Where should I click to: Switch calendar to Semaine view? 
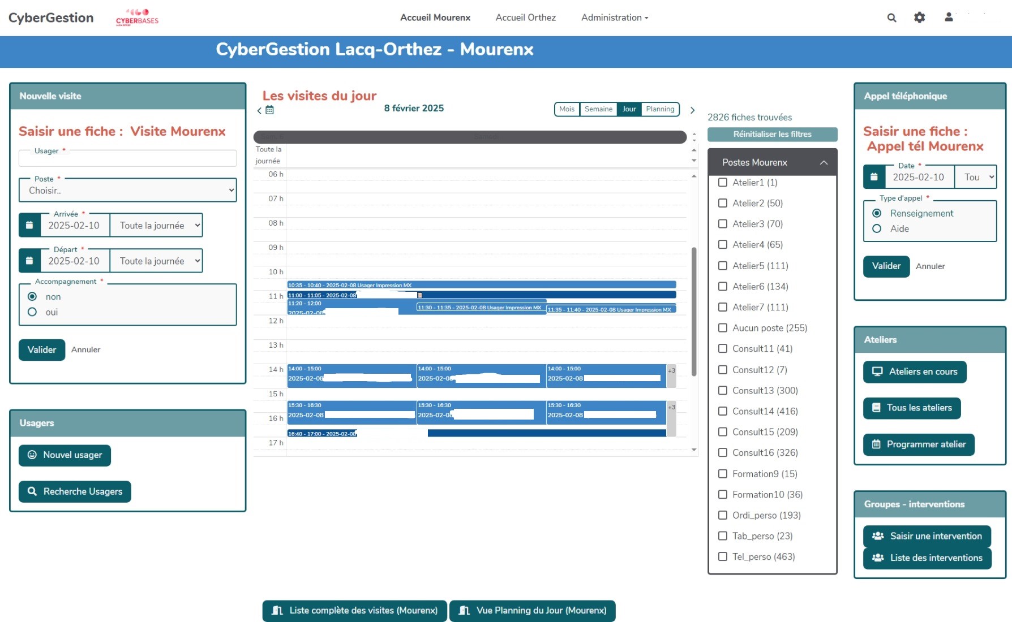tap(598, 109)
